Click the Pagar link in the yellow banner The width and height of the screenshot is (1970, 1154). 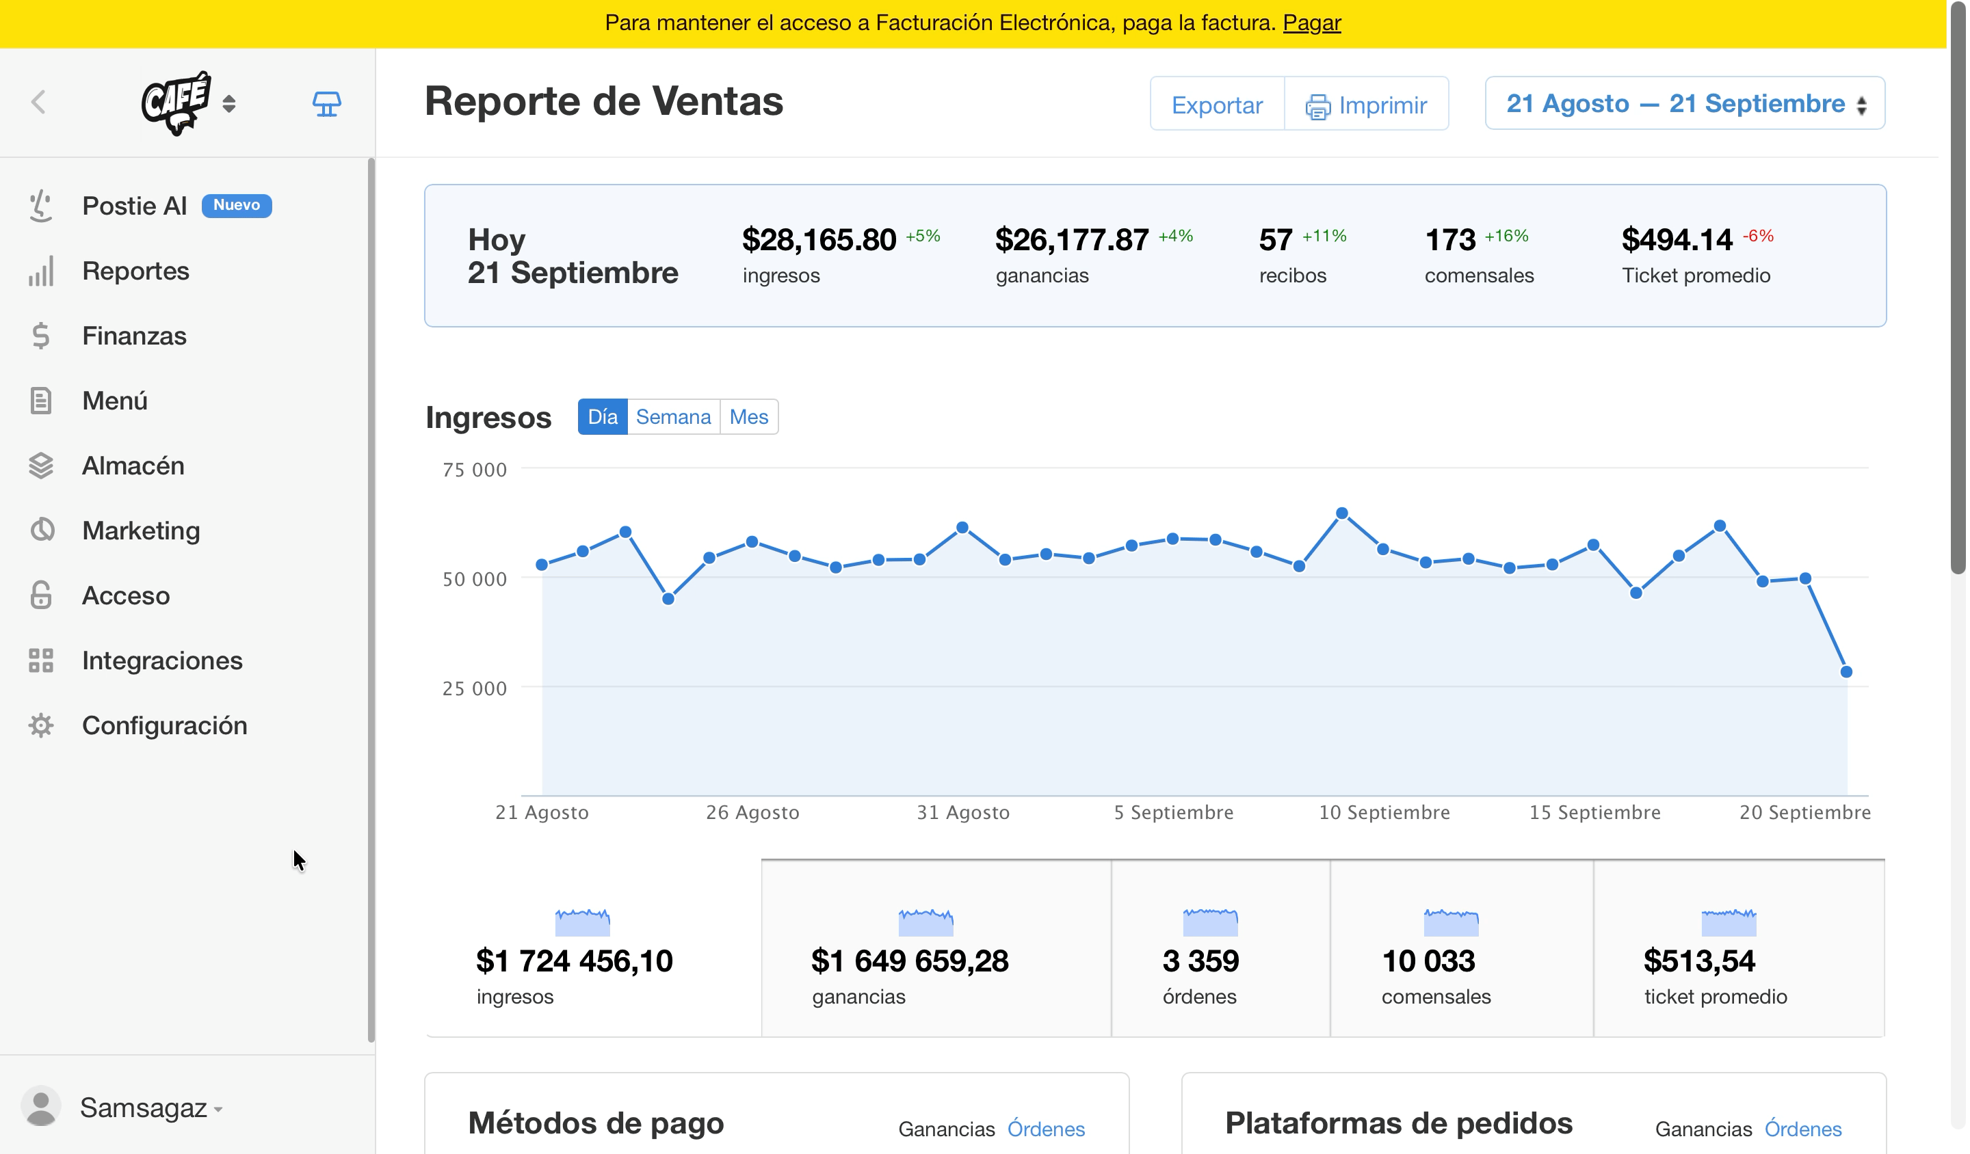tap(1312, 23)
